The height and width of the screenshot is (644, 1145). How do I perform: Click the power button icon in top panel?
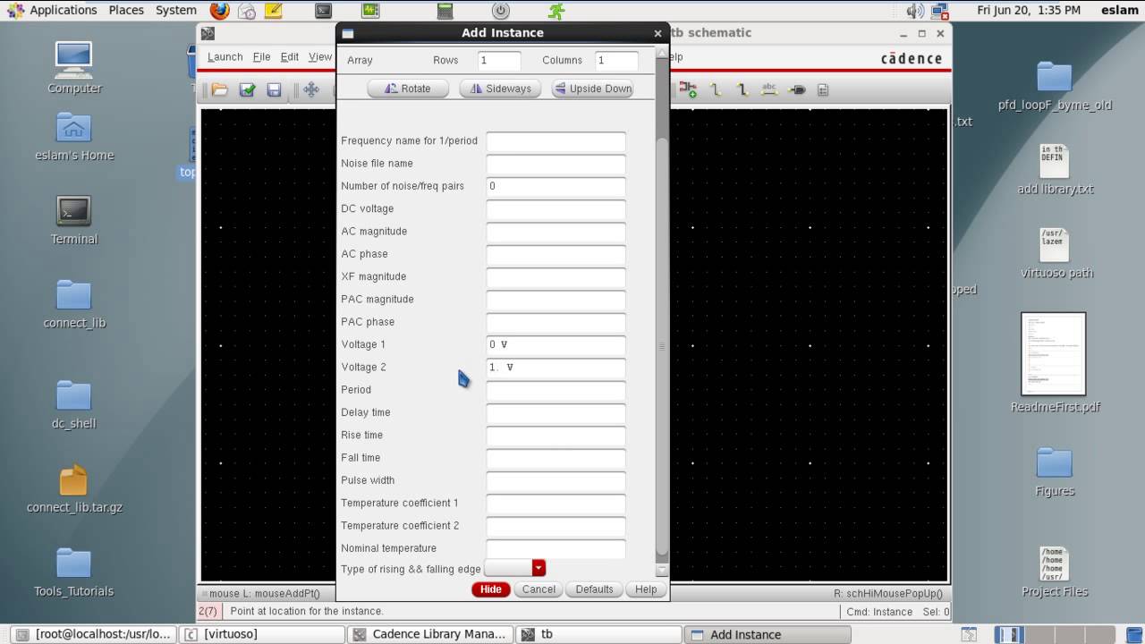(x=501, y=11)
